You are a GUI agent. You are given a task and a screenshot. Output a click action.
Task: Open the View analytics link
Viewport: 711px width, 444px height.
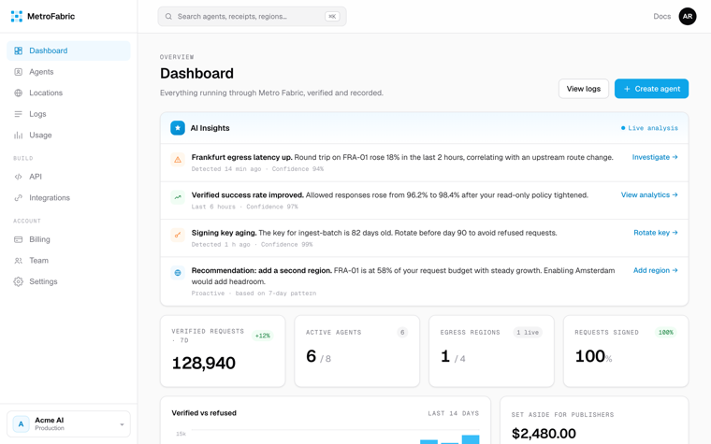coord(649,194)
